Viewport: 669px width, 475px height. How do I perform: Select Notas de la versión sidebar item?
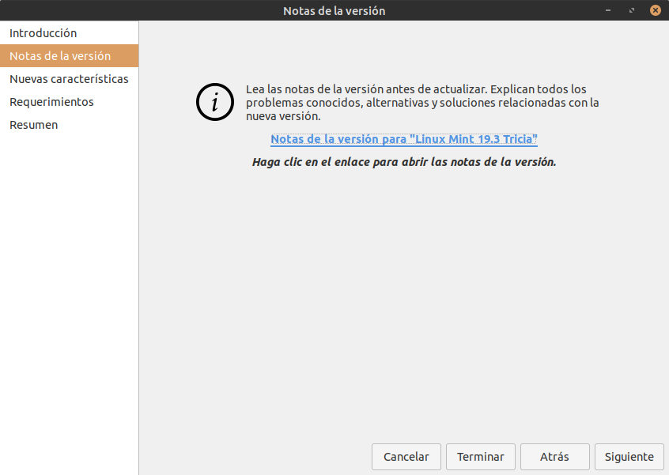click(x=69, y=56)
